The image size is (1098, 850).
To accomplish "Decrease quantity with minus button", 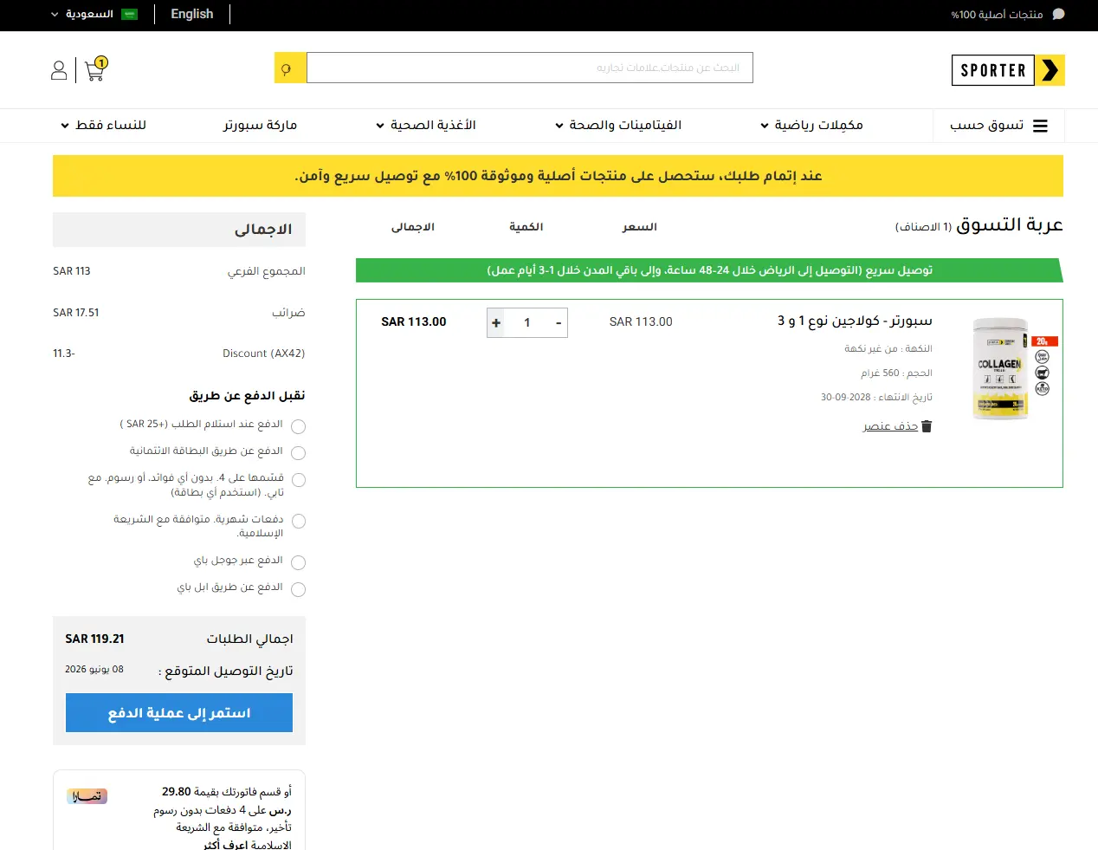I will point(559,322).
